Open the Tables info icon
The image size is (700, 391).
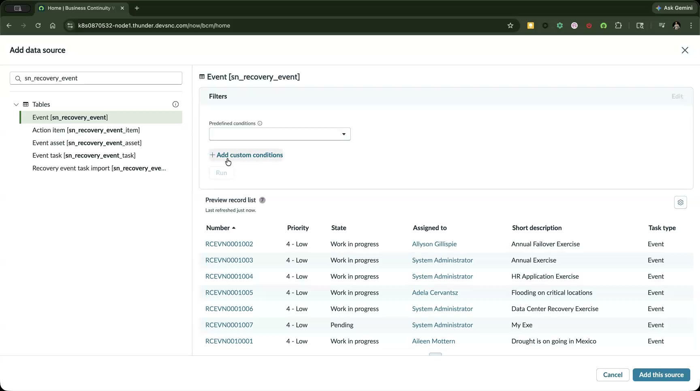click(x=175, y=104)
